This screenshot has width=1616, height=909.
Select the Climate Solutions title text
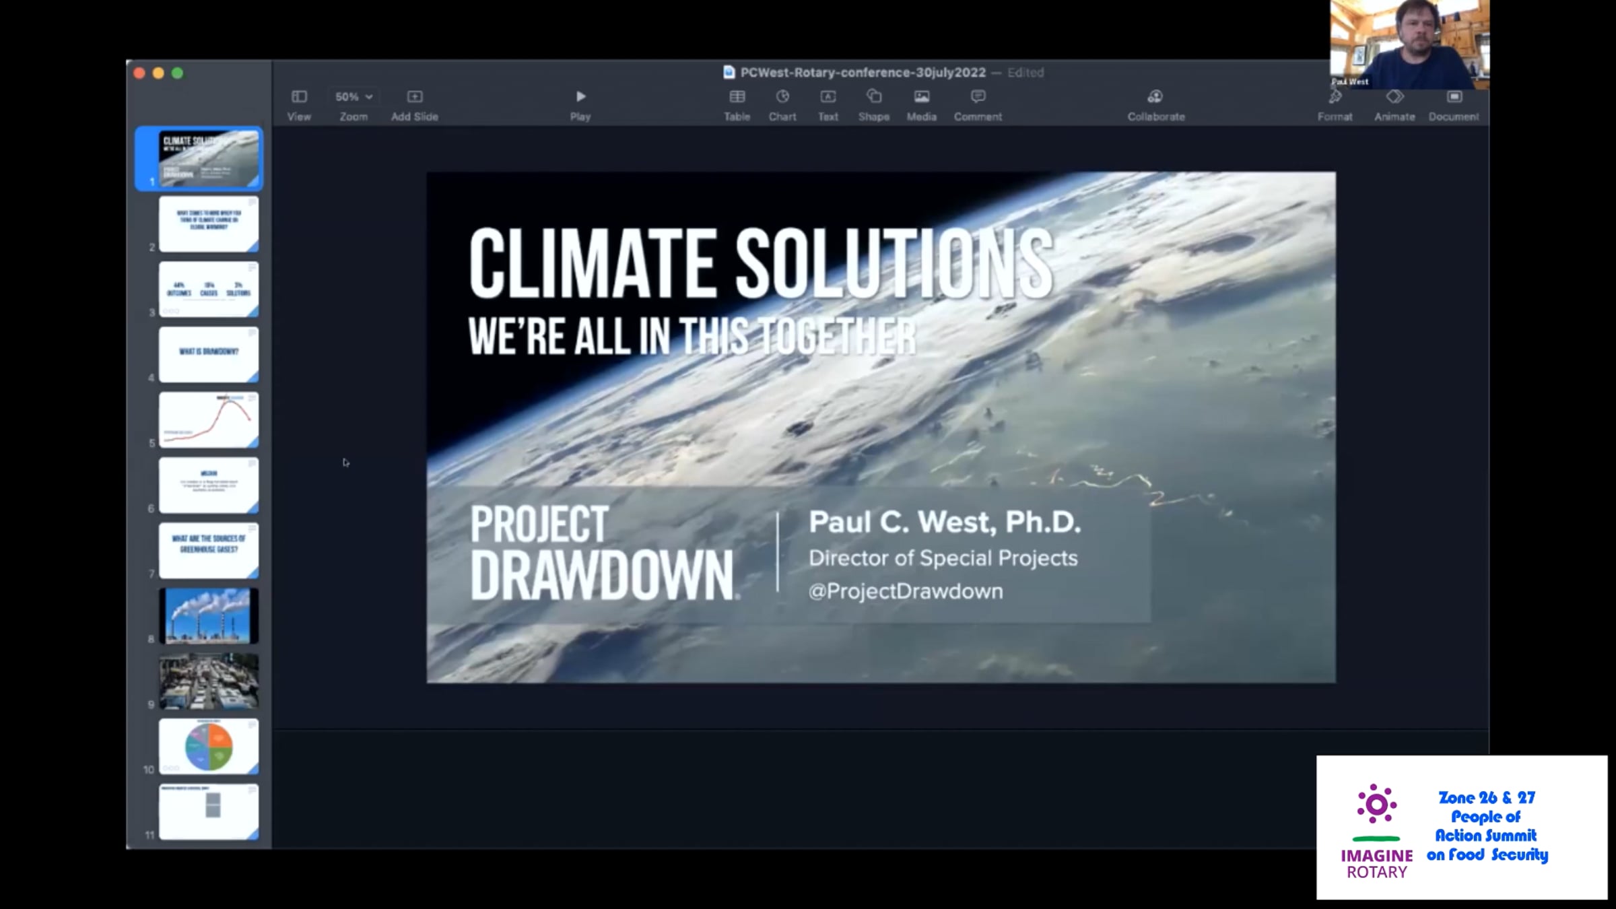(761, 263)
